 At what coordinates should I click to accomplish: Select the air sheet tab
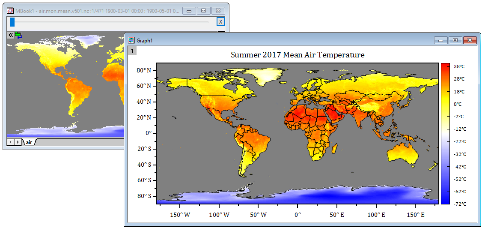[29, 142]
